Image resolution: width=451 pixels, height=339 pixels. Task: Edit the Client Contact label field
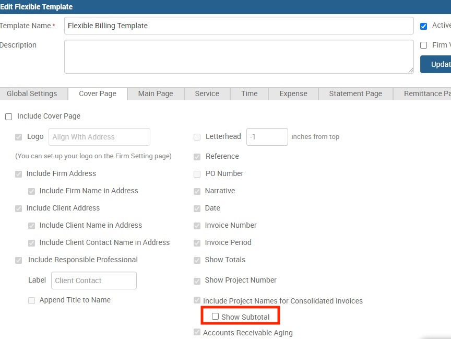click(93, 280)
